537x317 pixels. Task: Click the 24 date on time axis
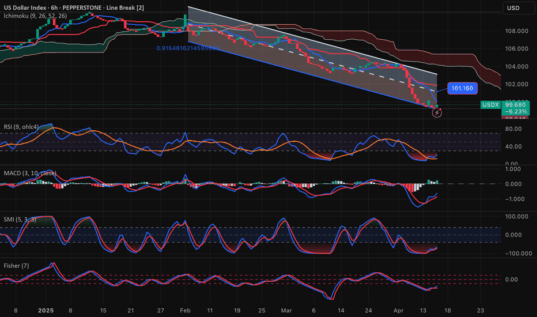pyautogui.click(x=368, y=311)
